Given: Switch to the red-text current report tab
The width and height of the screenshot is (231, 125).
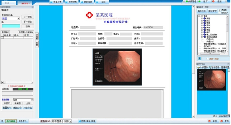Looking at the screenshot, I should [26, 3].
